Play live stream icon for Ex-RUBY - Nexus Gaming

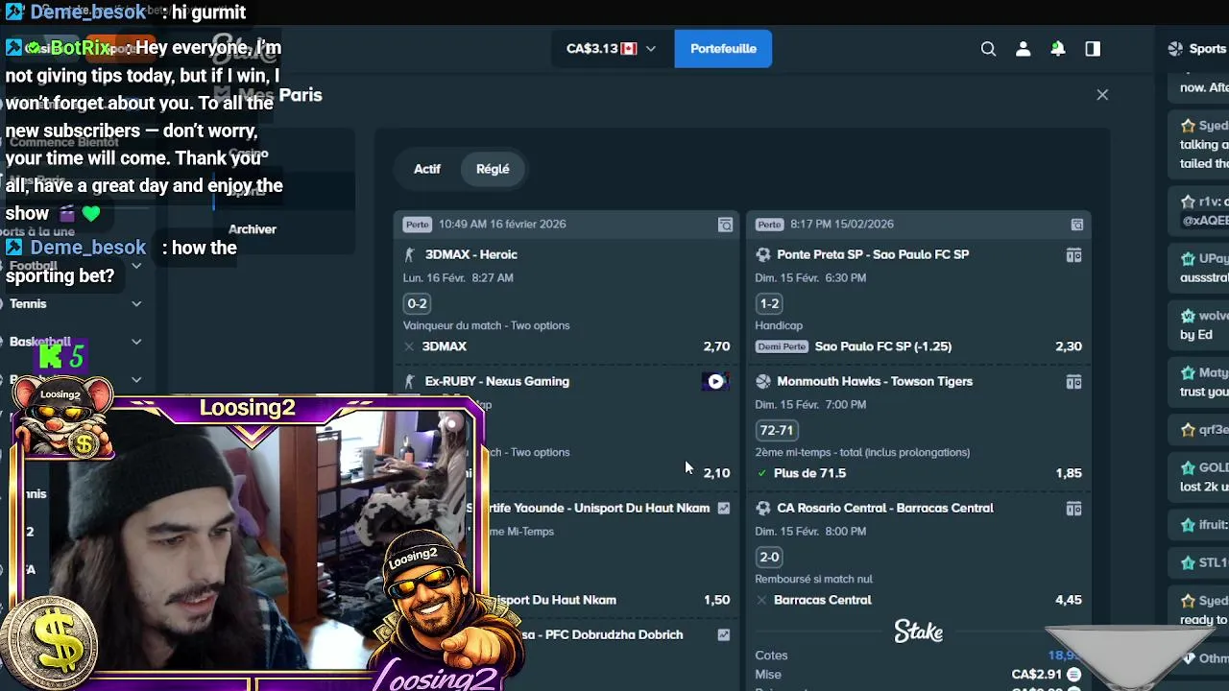click(x=715, y=382)
